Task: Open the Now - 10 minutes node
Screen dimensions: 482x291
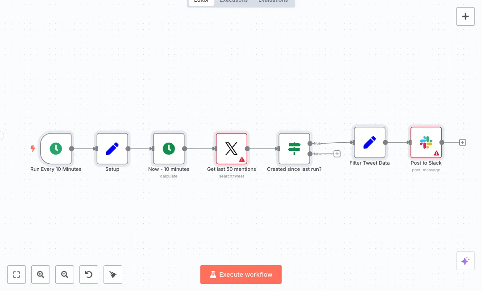Action: point(169,149)
